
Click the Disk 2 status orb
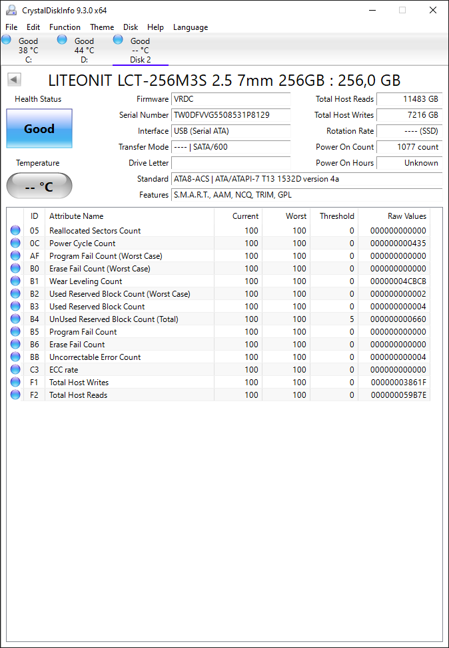point(118,40)
